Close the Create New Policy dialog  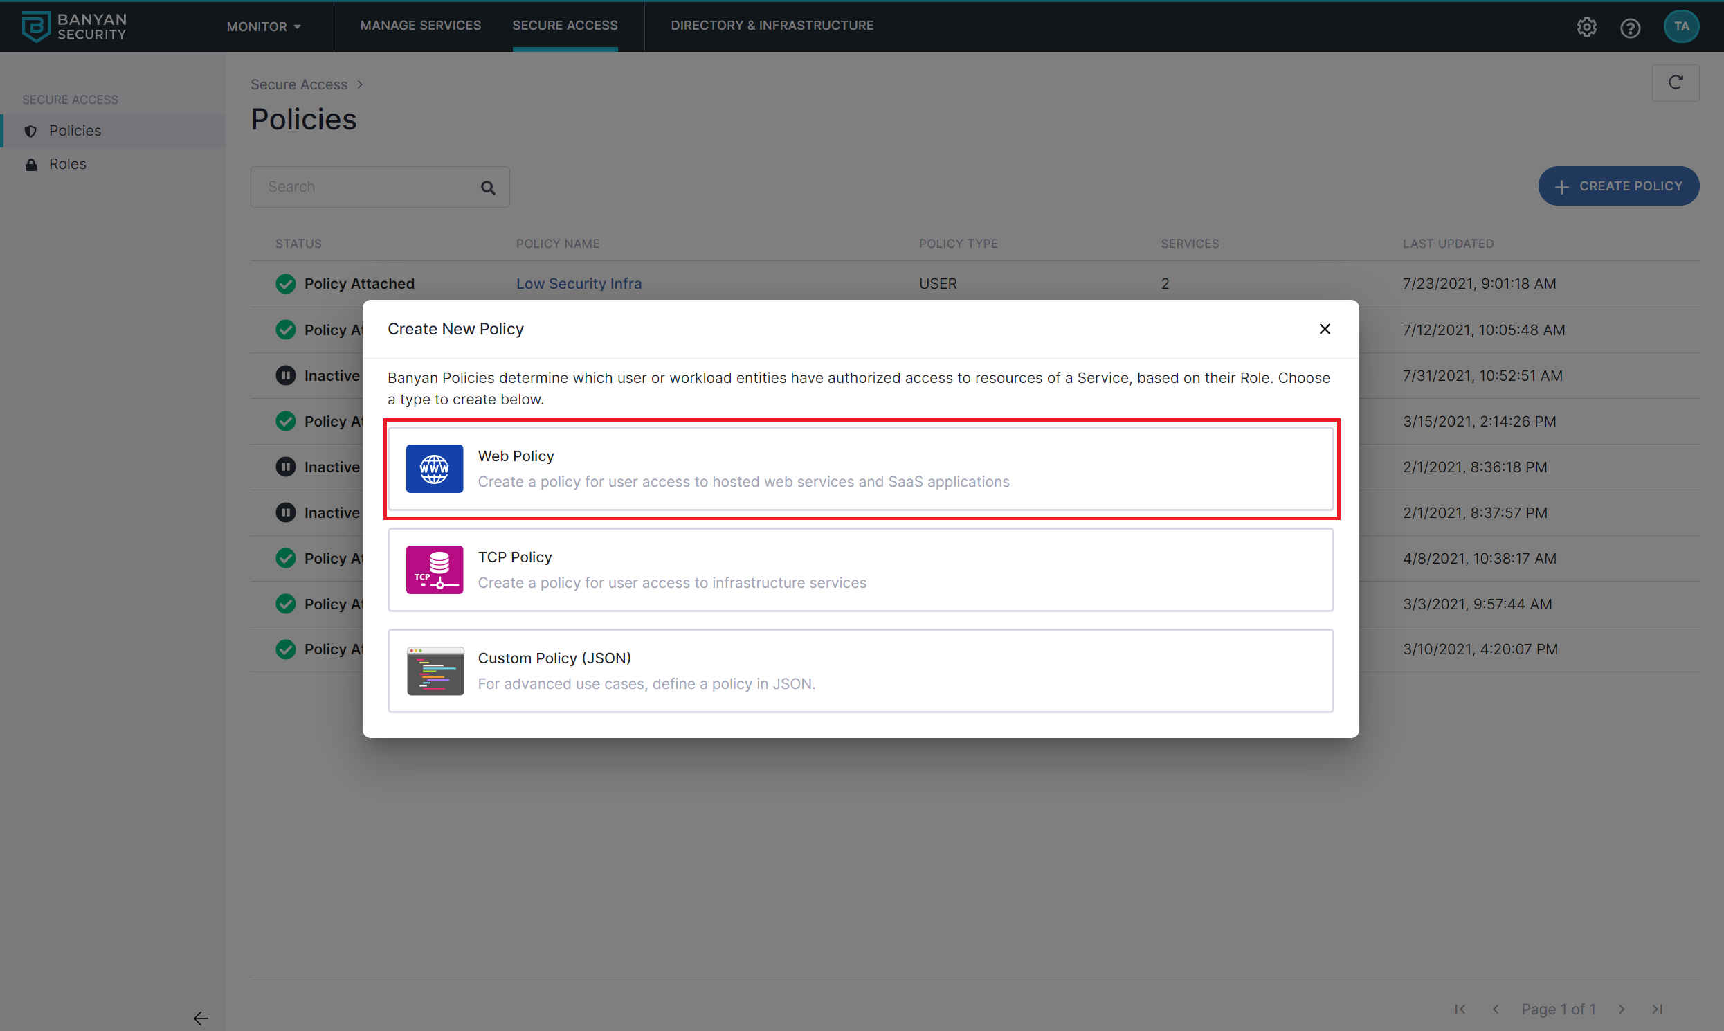point(1324,330)
